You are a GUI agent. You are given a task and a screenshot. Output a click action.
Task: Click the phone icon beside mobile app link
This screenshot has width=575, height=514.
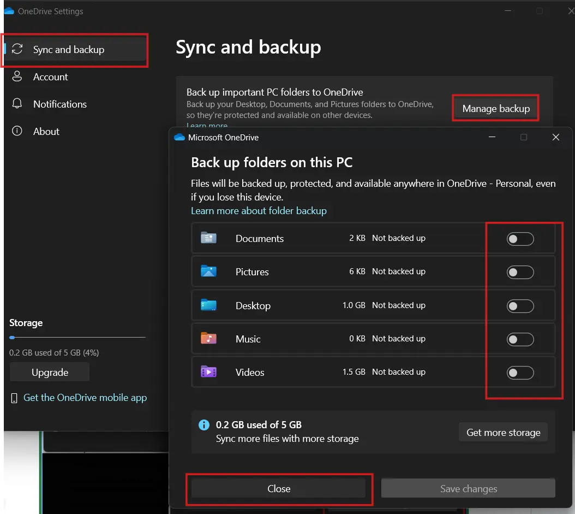14,398
